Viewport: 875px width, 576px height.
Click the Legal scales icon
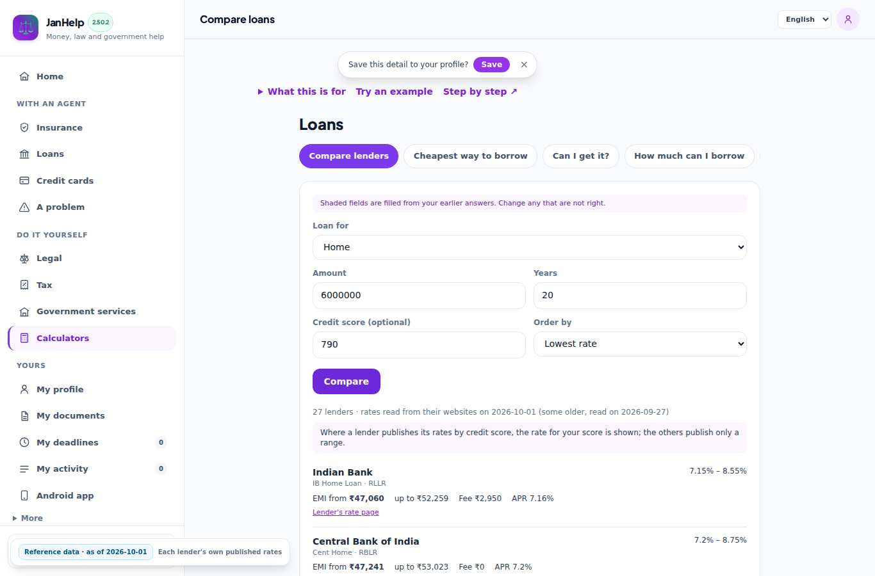point(24,258)
